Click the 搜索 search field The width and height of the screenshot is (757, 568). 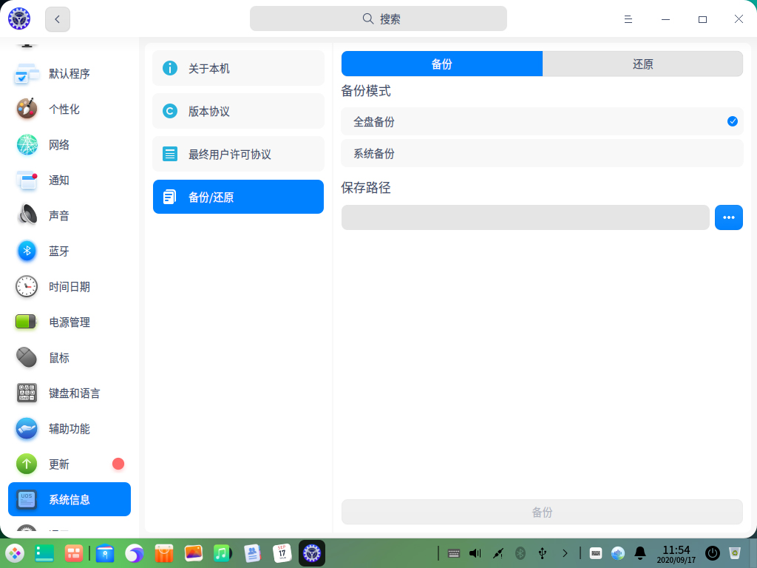(378, 18)
